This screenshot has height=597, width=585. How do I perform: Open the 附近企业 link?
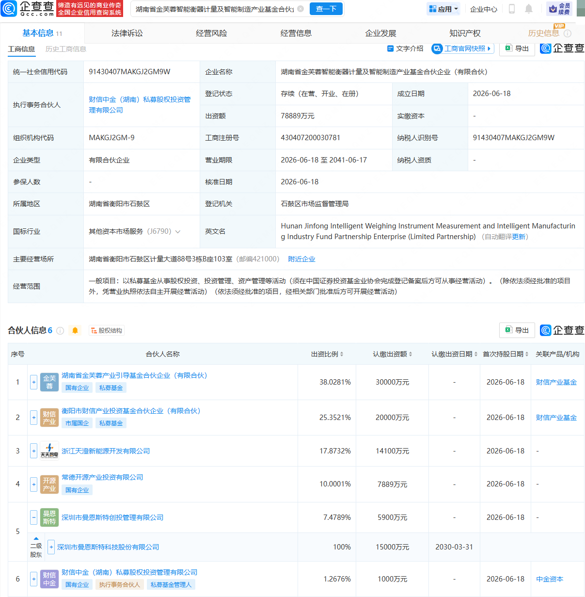pos(301,259)
